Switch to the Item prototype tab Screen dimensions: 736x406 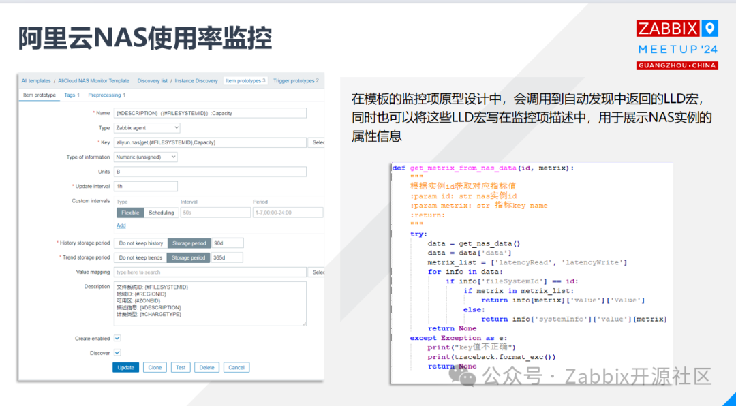(x=40, y=95)
